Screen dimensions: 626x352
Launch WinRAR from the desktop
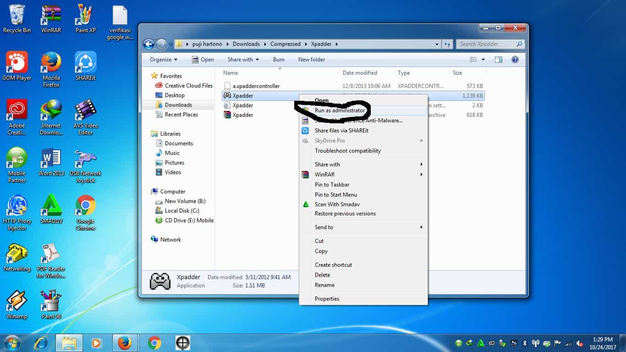click(x=51, y=18)
